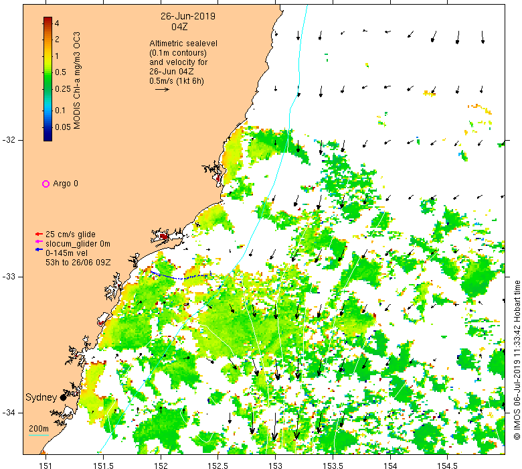Image resolution: width=522 pixels, height=469 pixels.
Task: Click the 53h to 26/06 09Z label
Action: 78,263
